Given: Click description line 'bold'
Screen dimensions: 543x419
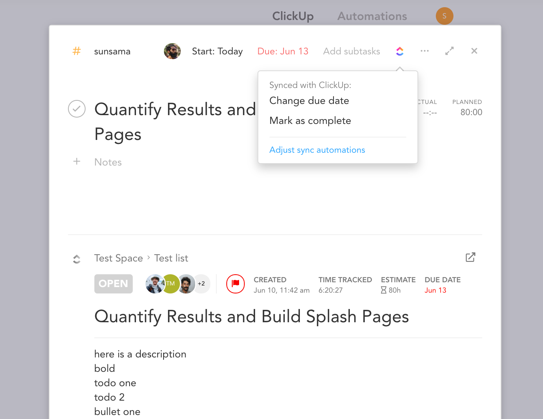Looking at the screenshot, I should tap(105, 369).
